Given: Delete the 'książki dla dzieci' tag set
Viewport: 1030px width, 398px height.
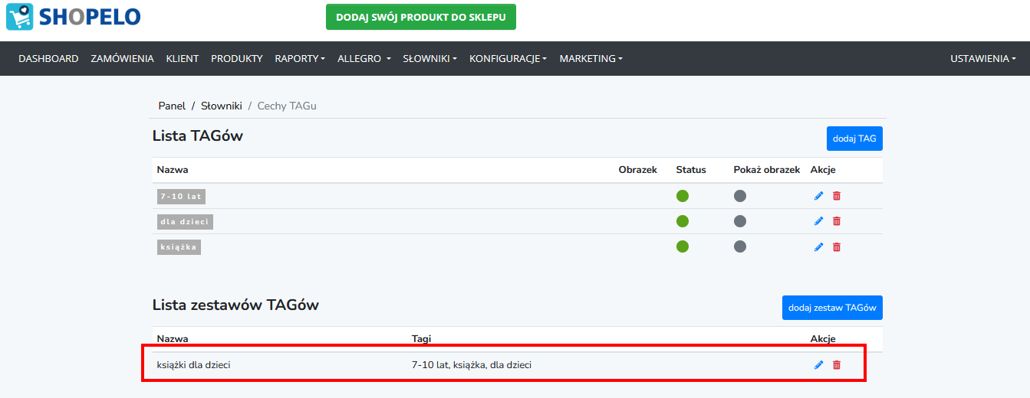Looking at the screenshot, I should pos(837,365).
